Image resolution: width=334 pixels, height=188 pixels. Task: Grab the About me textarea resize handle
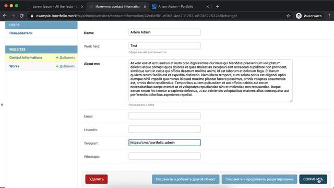tap(291, 101)
